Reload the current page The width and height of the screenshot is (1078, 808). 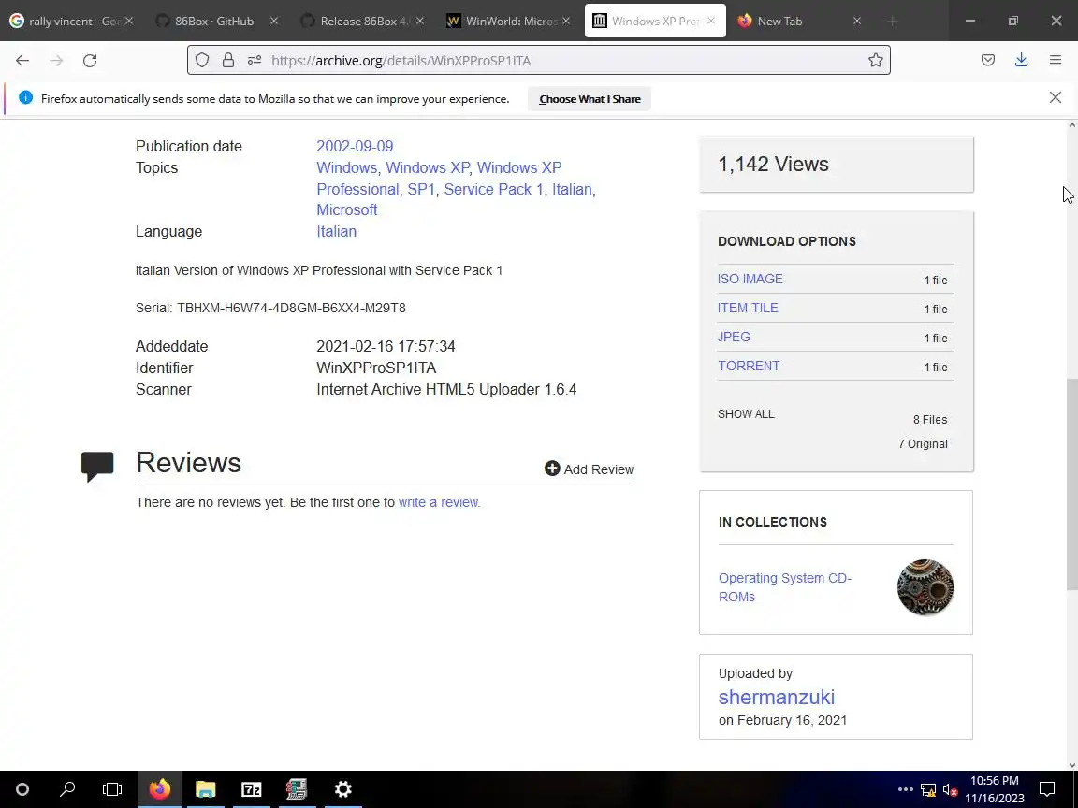[90, 61]
